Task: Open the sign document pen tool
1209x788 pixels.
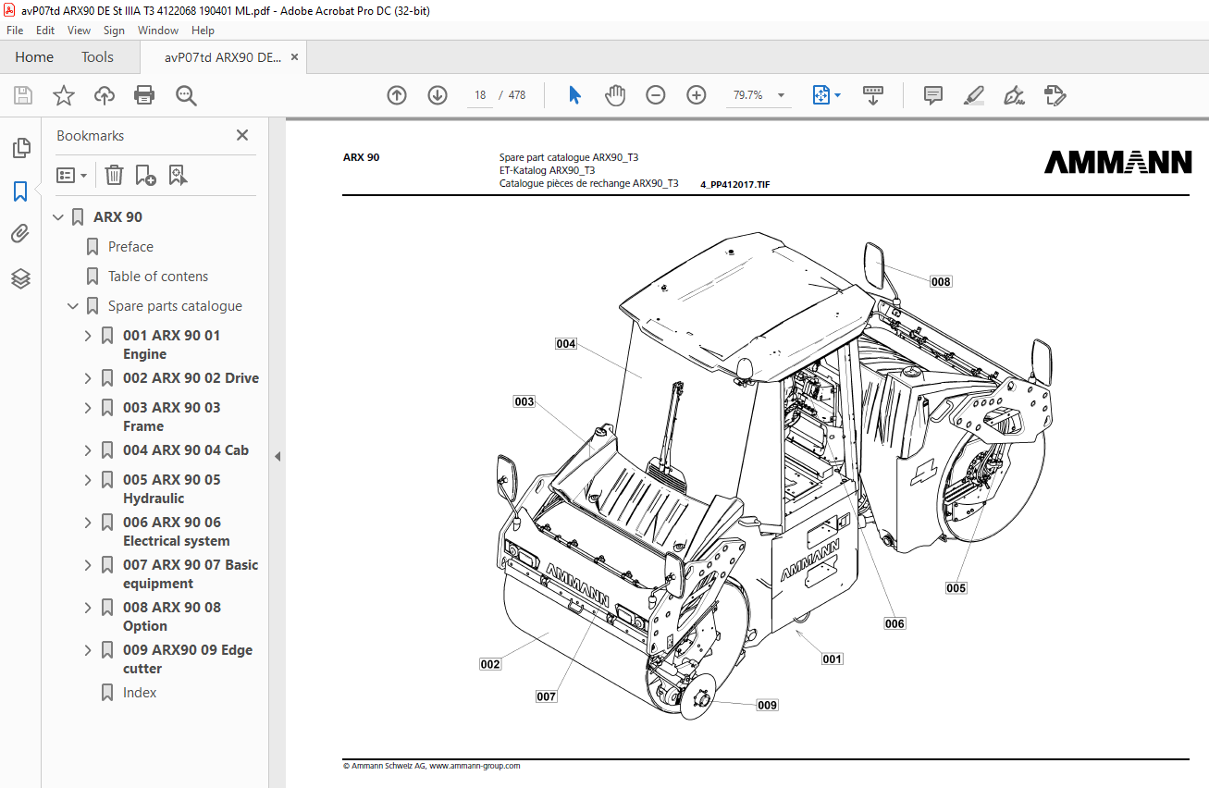Action: click(1014, 95)
